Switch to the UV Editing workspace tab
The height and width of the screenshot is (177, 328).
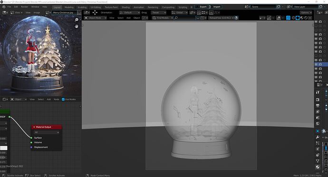[x=96, y=7]
